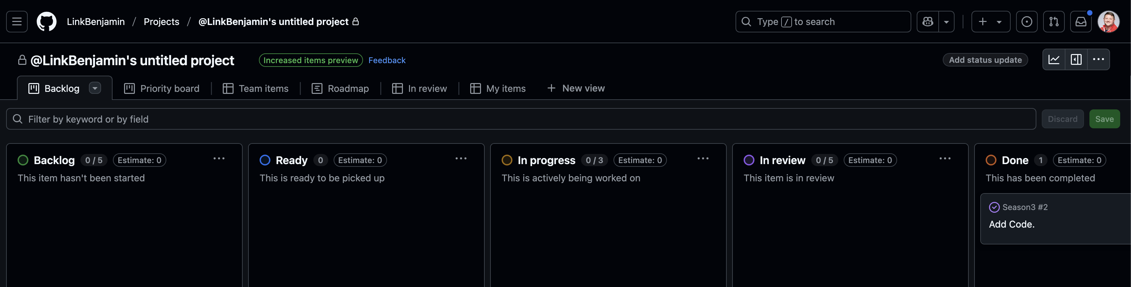
Task: Click Ready column Estimate: 0 label
Action: 360,160
